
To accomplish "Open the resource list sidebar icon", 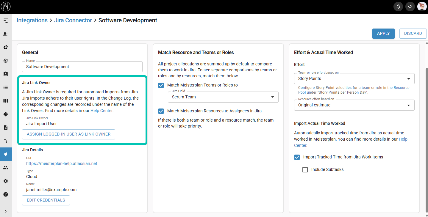I will click(x=6, y=34).
